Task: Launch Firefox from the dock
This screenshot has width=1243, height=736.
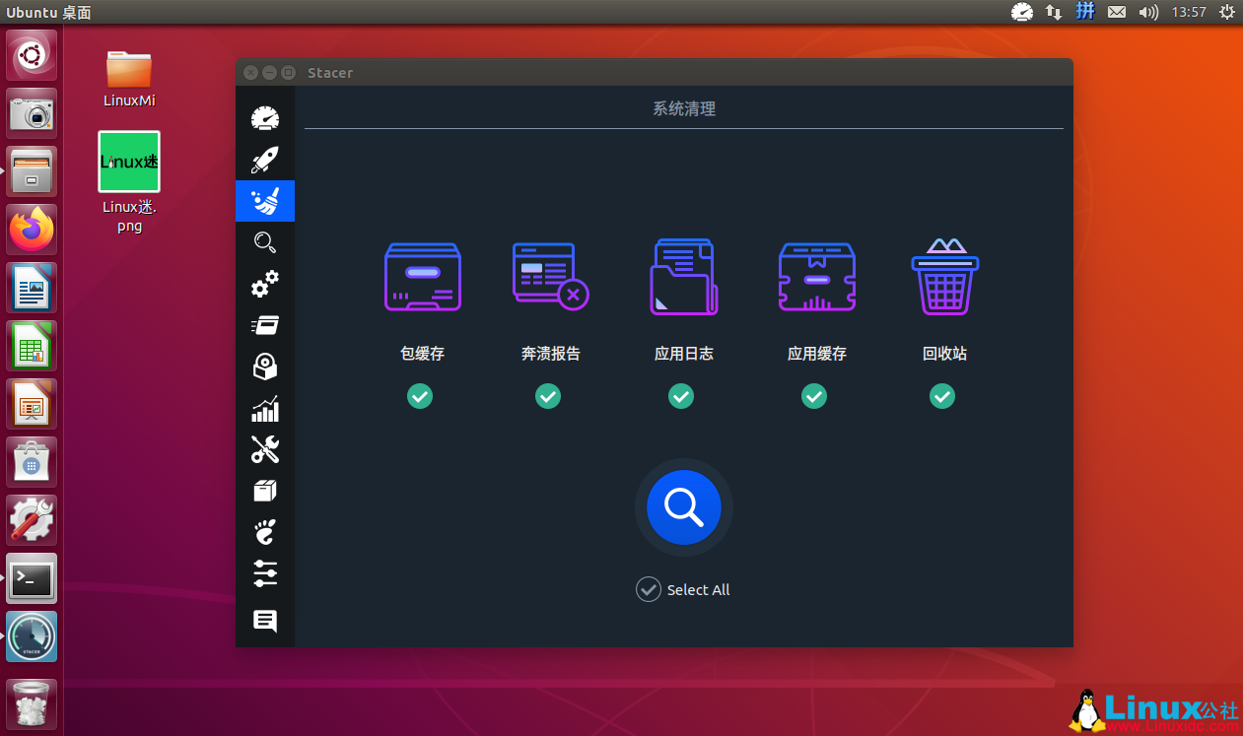Action: pos(31,229)
